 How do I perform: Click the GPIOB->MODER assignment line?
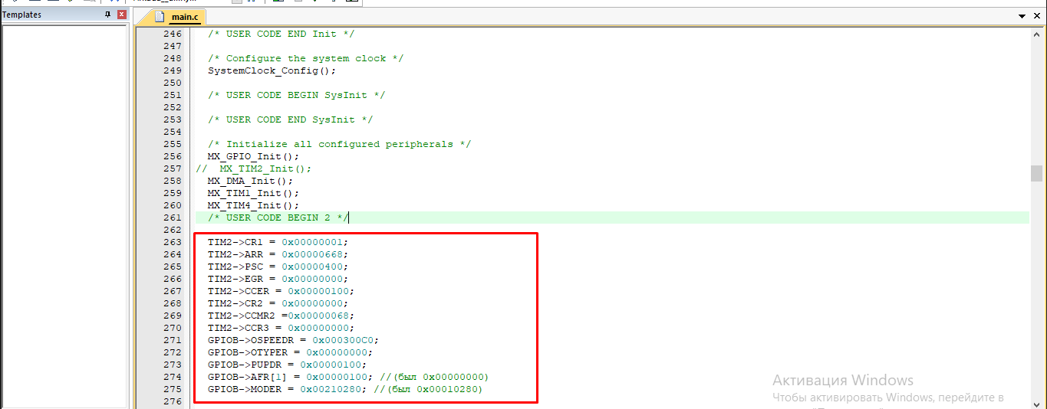291,389
